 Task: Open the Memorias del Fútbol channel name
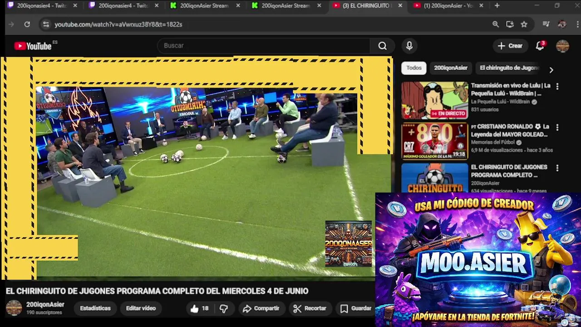[493, 143]
